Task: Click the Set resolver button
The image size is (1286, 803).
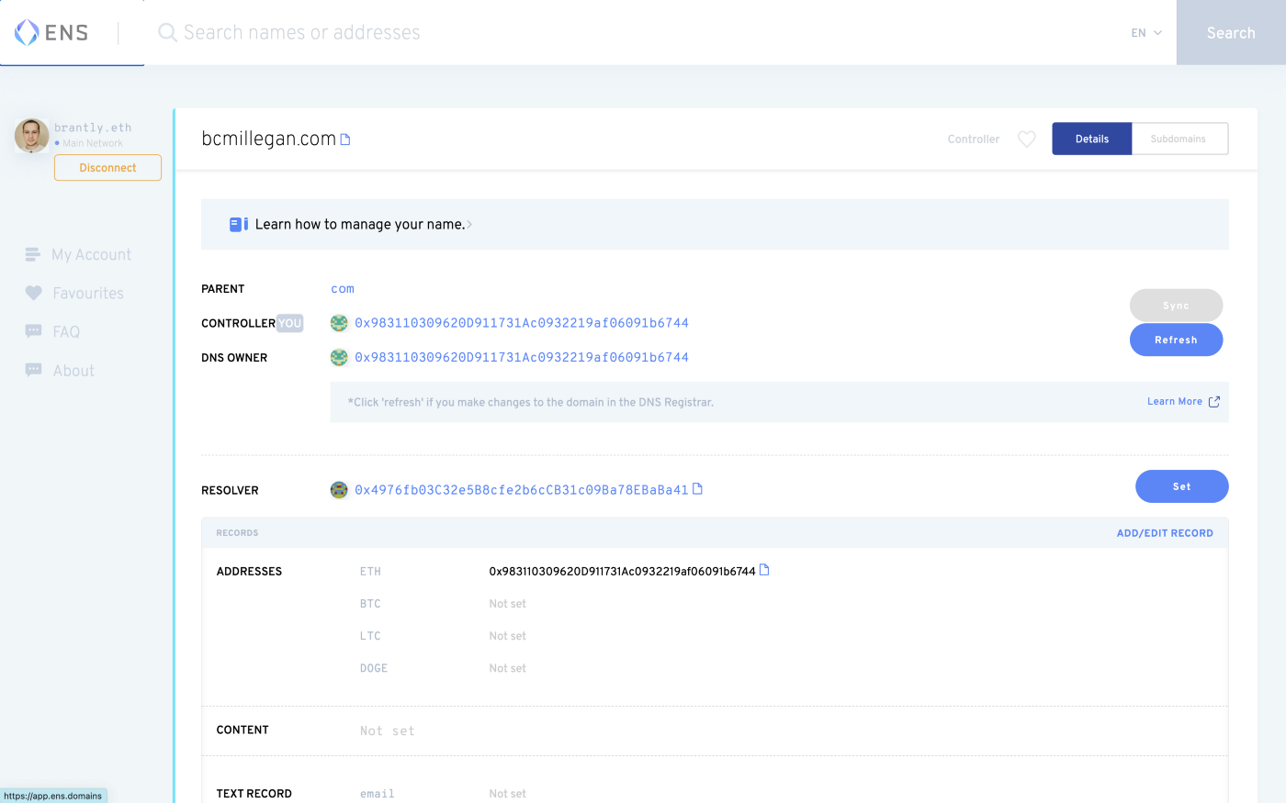Action: [1181, 486]
